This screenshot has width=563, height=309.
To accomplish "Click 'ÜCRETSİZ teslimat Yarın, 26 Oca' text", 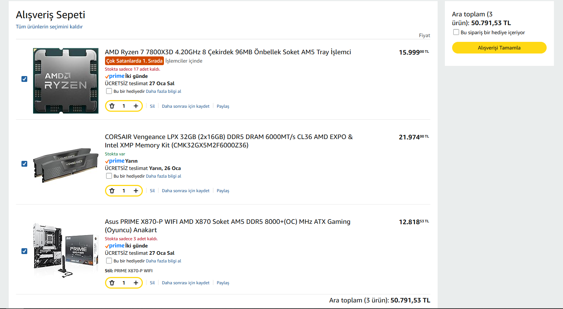I will point(143,168).
